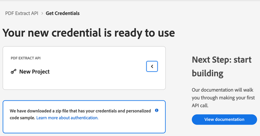Image resolution: width=260 pixels, height=136 pixels.
Task: Collapse the credential card with chevron button
Action: pyautogui.click(x=152, y=66)
